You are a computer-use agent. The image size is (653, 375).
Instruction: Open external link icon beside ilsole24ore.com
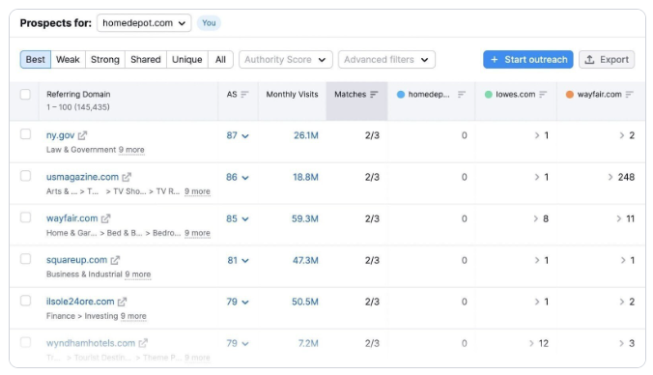122,302
